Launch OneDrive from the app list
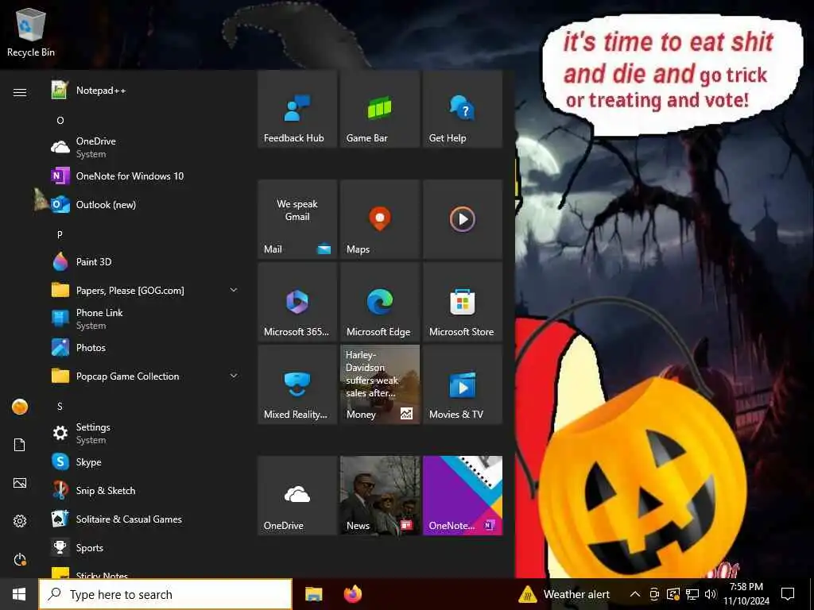The height and width of the screenshot is (610, 814). [x=143, y=147]
